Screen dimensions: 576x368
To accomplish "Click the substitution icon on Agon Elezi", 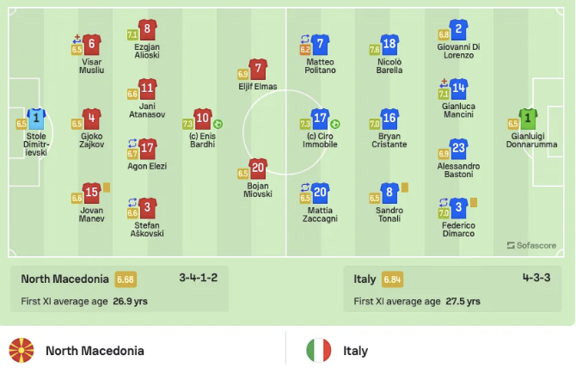I will pos(132,143).
